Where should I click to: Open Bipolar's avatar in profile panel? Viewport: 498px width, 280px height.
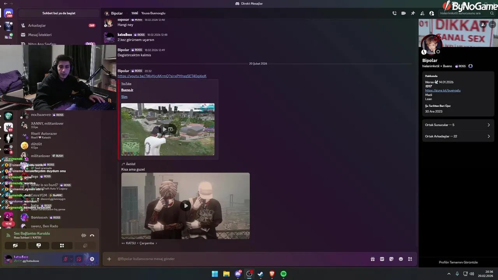(x=431, y=45)
